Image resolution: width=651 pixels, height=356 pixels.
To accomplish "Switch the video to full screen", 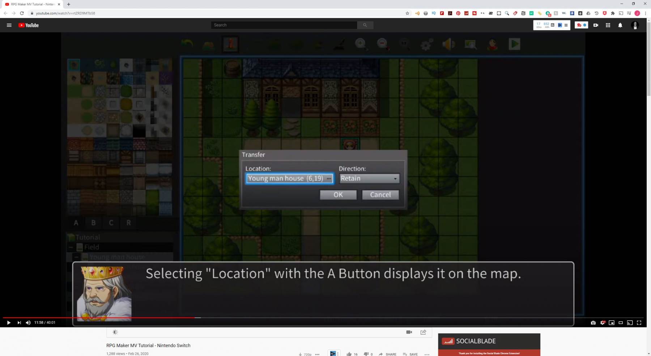I will (639, 323).
